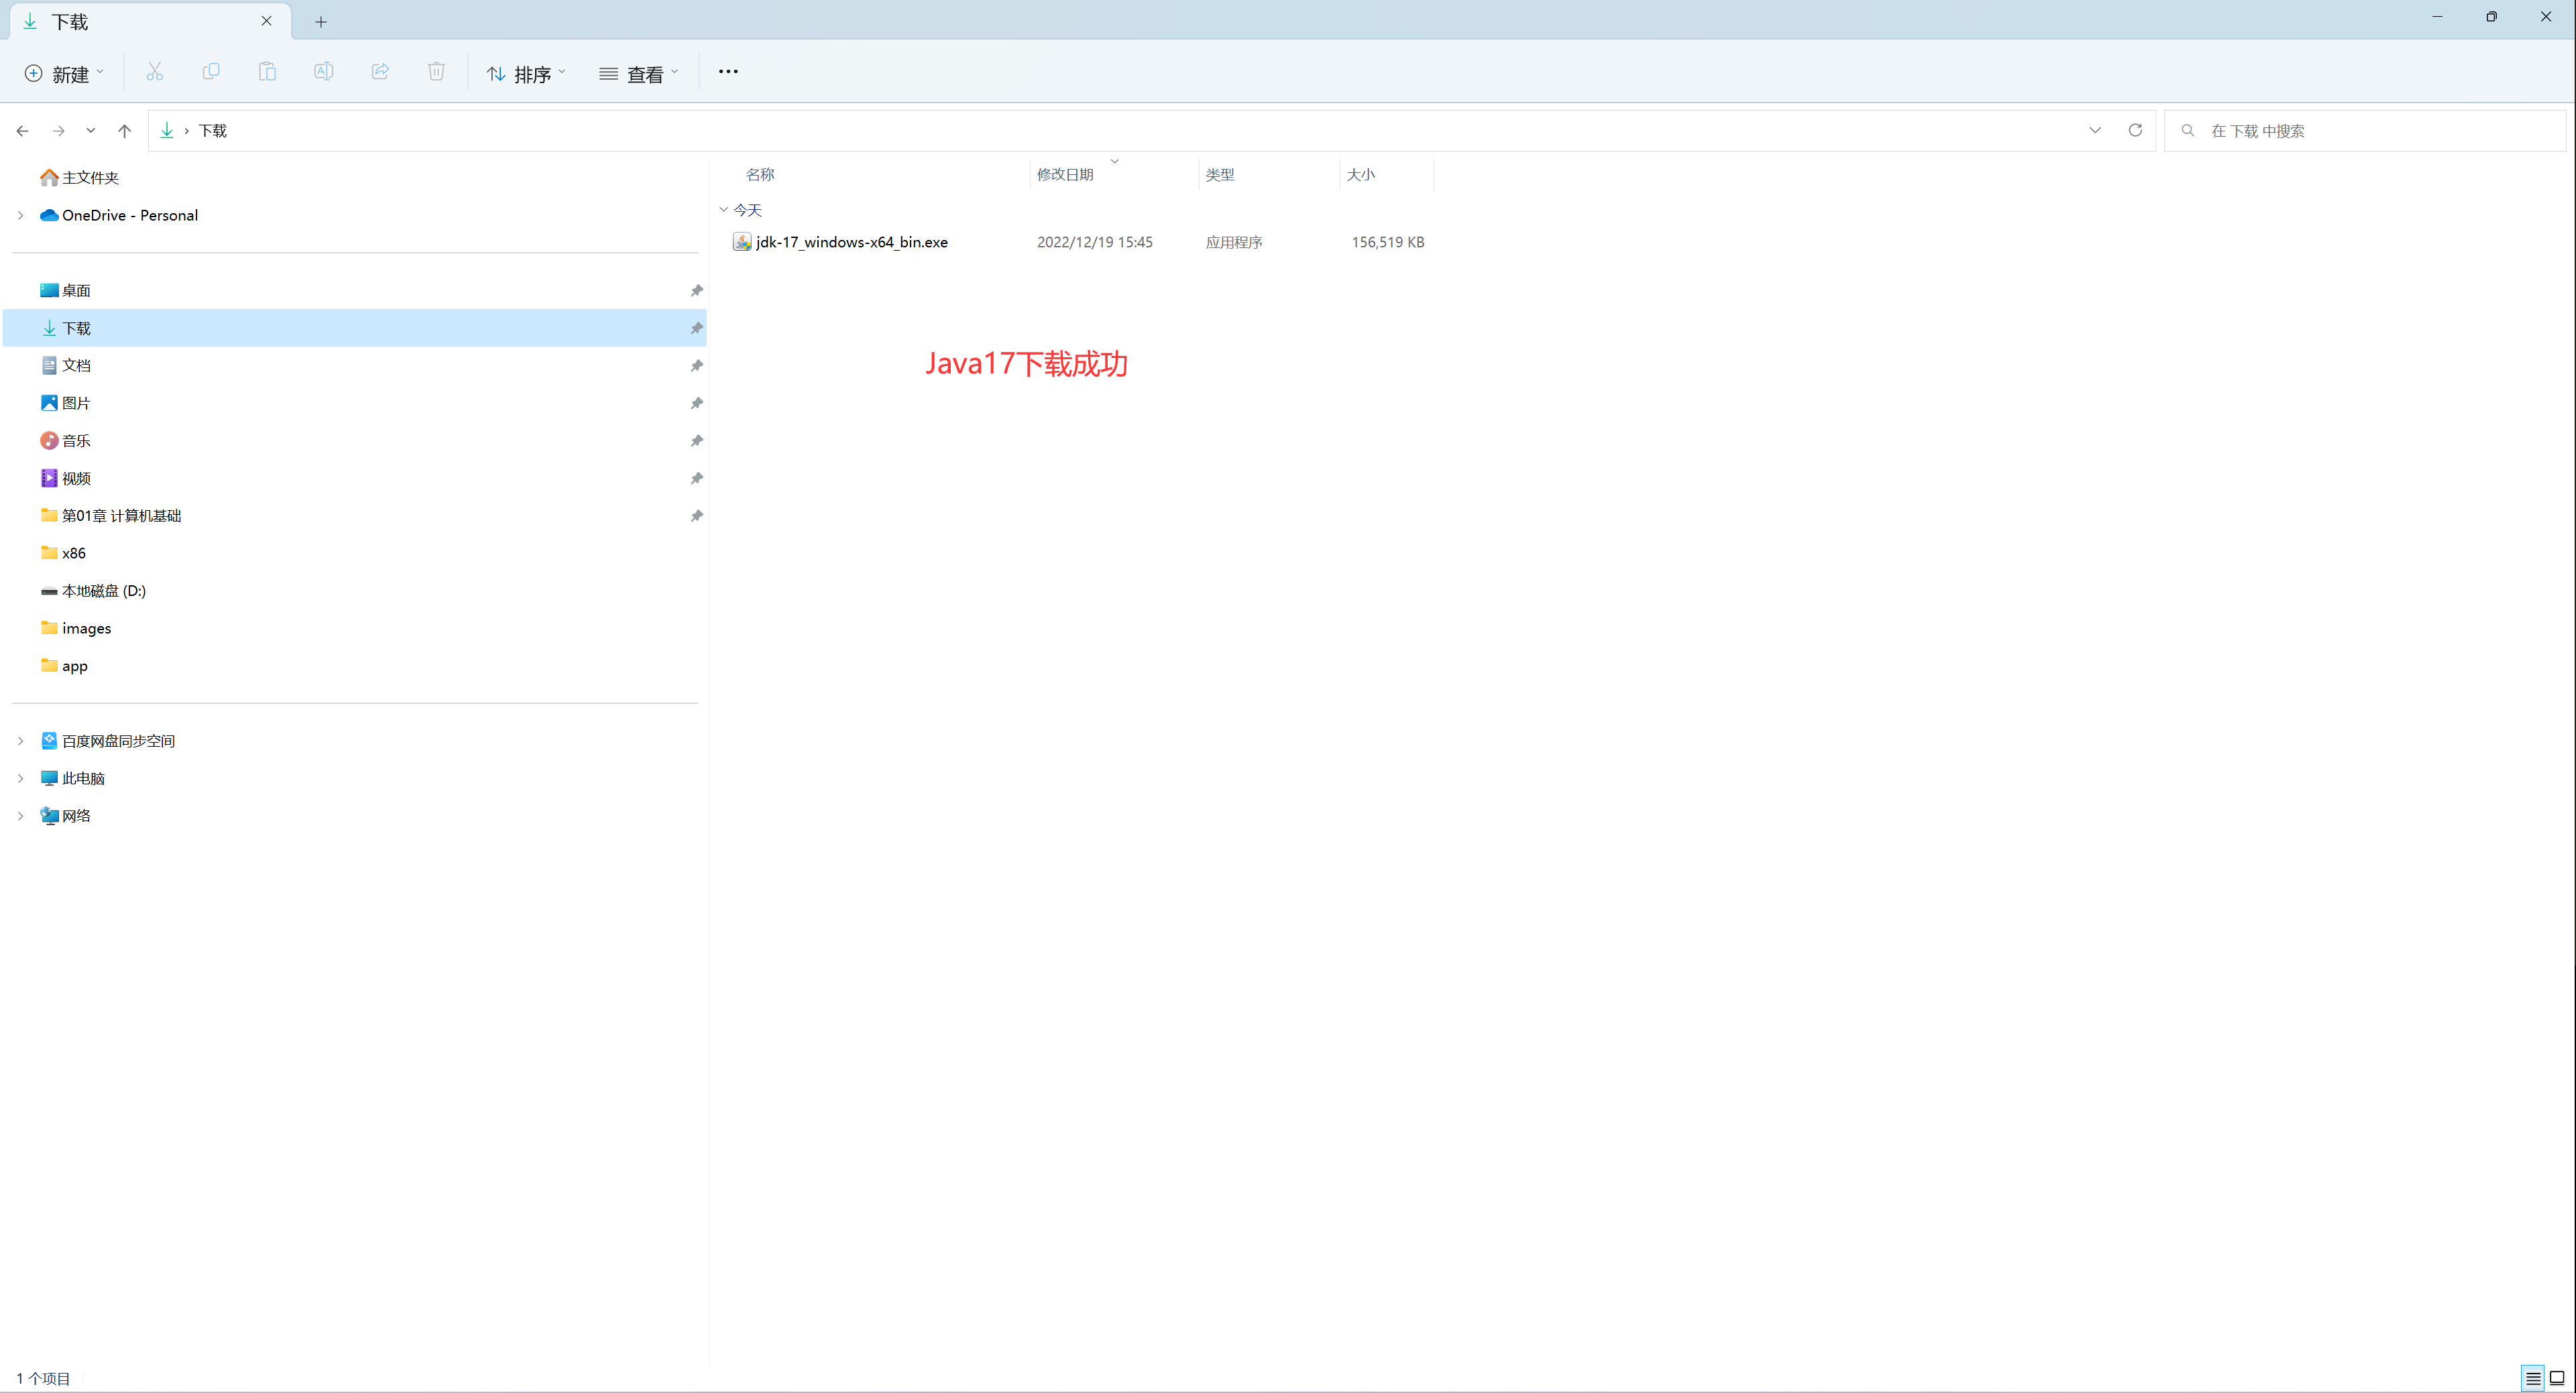Image resolution: width=2576 pixels, height=1393 pixels.
Task: Expand 此电脑 tree node
Action: point(20,779)
